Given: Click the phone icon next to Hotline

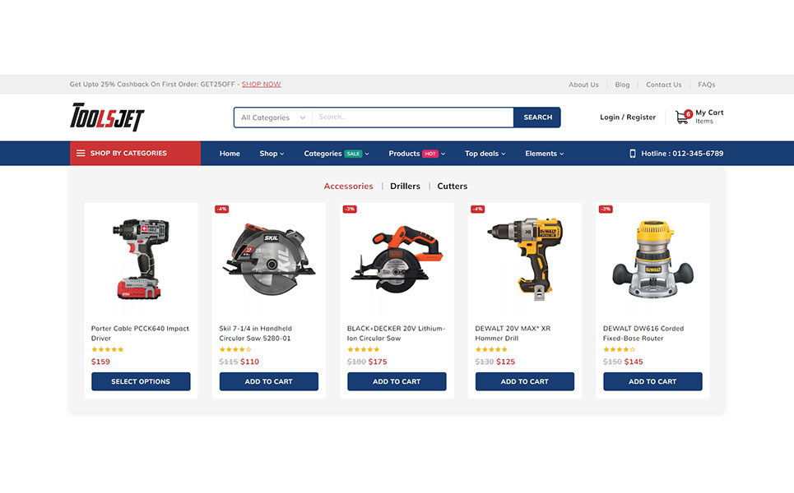Looking at the screenshot, I should click(633, 154).
